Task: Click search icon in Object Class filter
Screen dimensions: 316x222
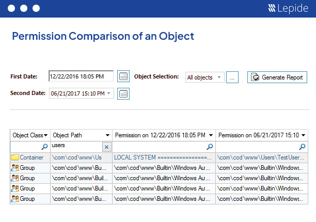Action: tap(44, 147)
